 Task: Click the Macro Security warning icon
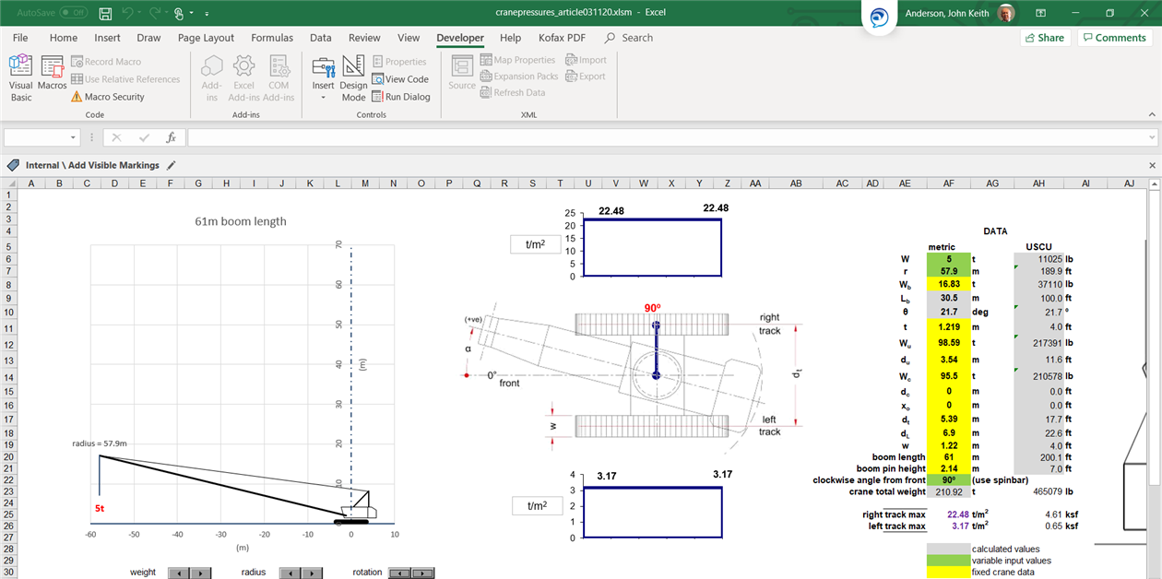pyautogui.click(x=77, y=97)
